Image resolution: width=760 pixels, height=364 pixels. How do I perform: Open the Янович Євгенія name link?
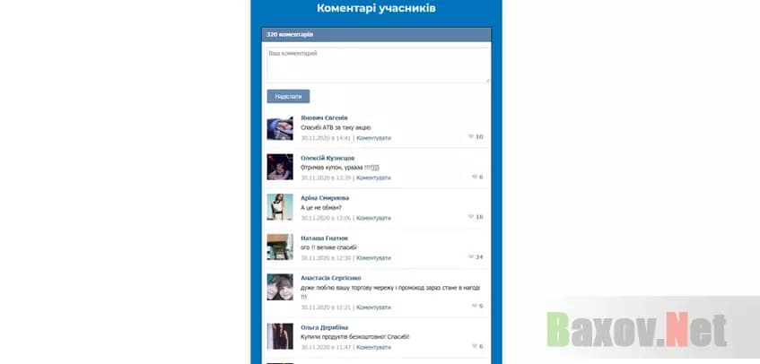[x=324, y=118]
